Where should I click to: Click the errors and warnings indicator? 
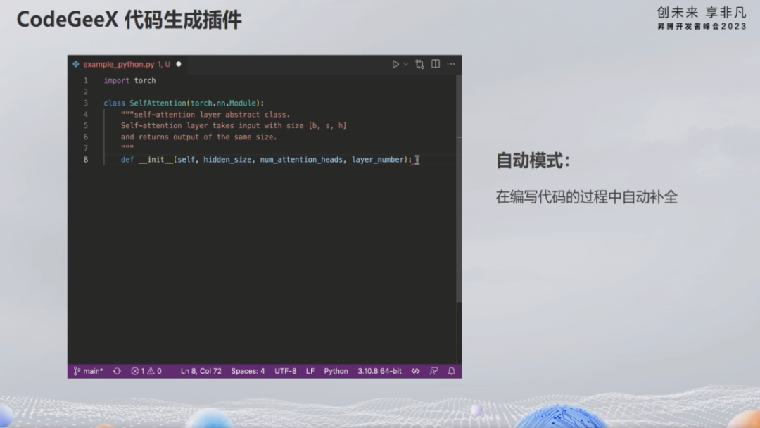(x=148, y=371)
